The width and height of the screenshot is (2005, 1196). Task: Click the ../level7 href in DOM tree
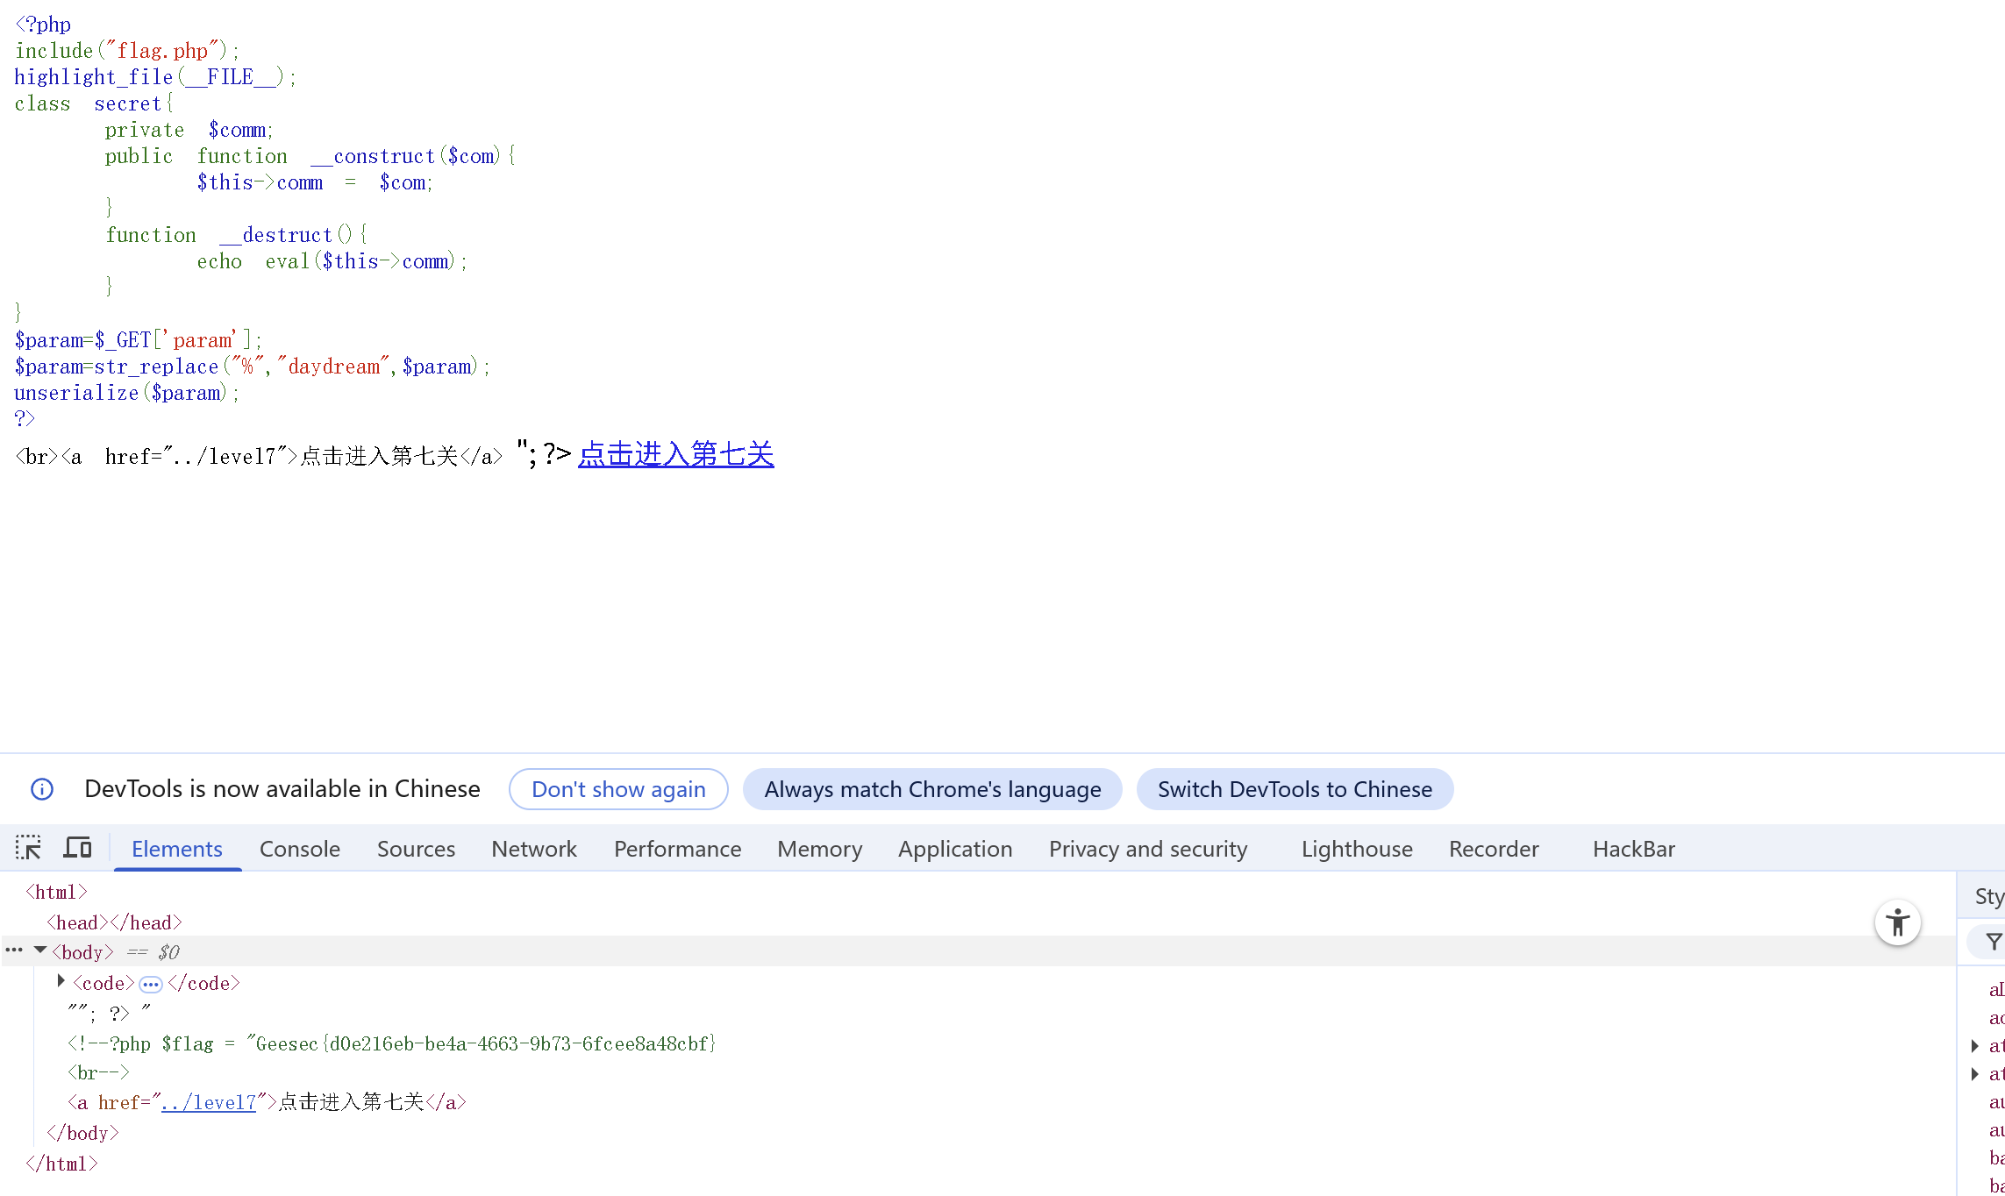209,1102
